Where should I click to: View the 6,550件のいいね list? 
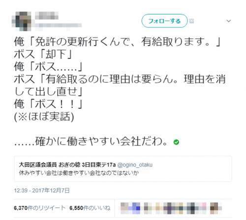[90, 208]
